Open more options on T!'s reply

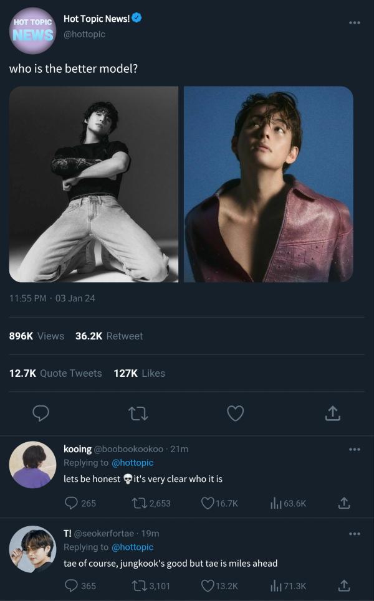355,534
